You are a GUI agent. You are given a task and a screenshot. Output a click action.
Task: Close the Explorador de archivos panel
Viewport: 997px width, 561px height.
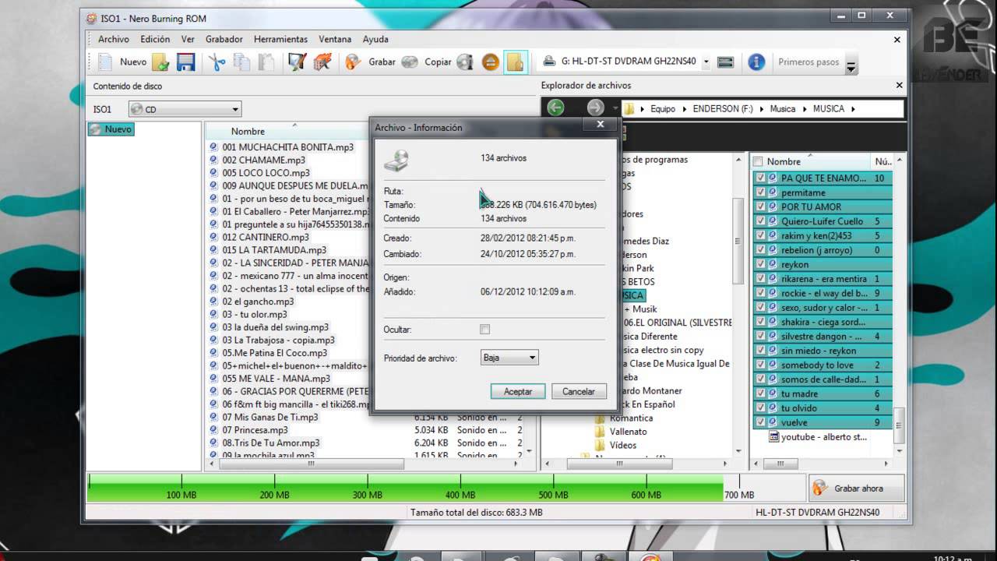point(899,85)
